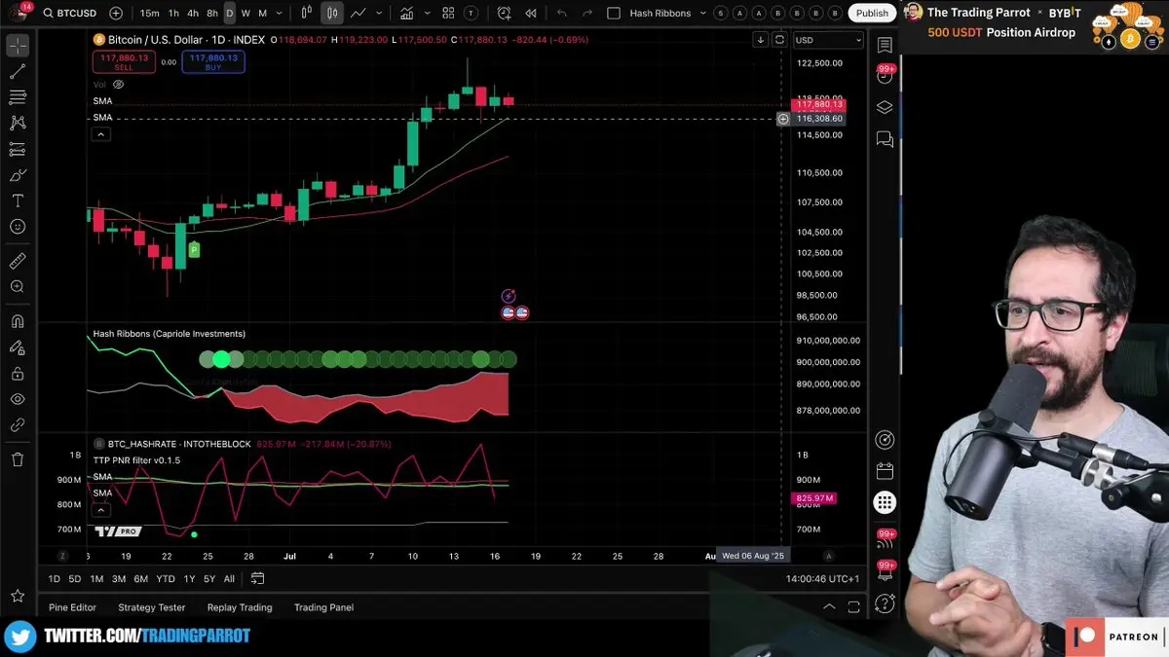The width and height of the screenshot is (1169, 657).
Task: Switch to 4h timeframe
Action: tap(193, 14)
